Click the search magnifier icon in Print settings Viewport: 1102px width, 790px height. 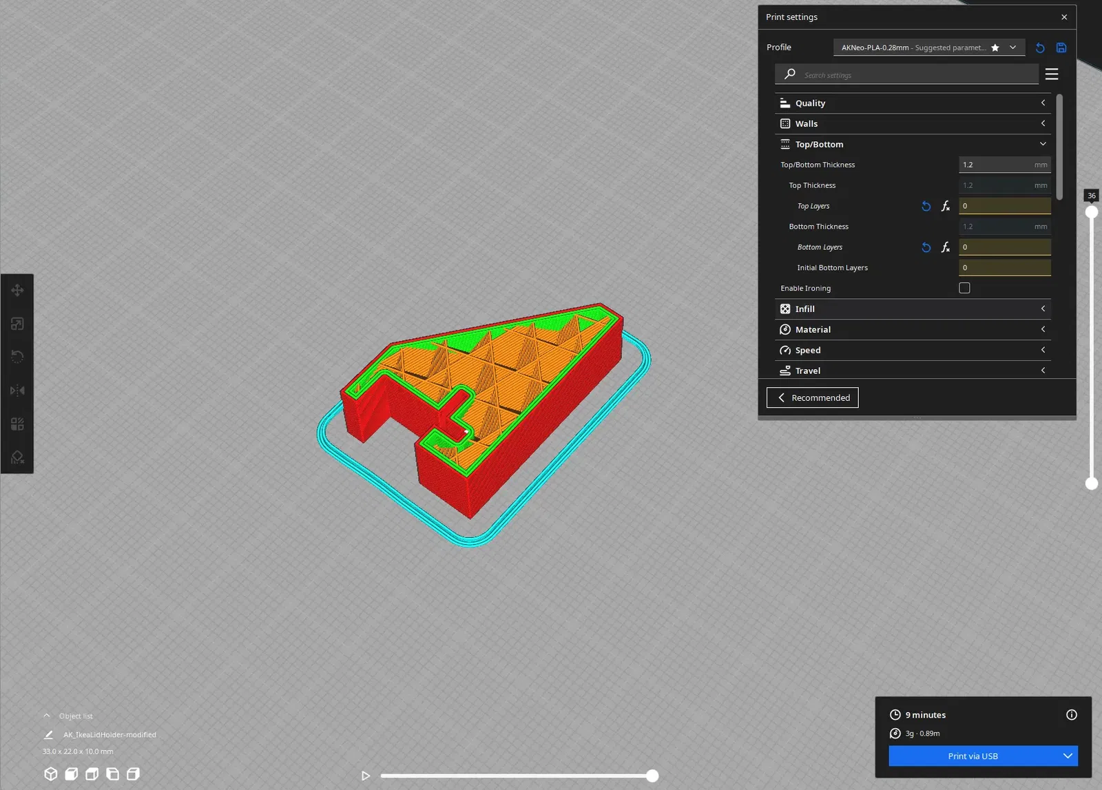tap(790, 74)
